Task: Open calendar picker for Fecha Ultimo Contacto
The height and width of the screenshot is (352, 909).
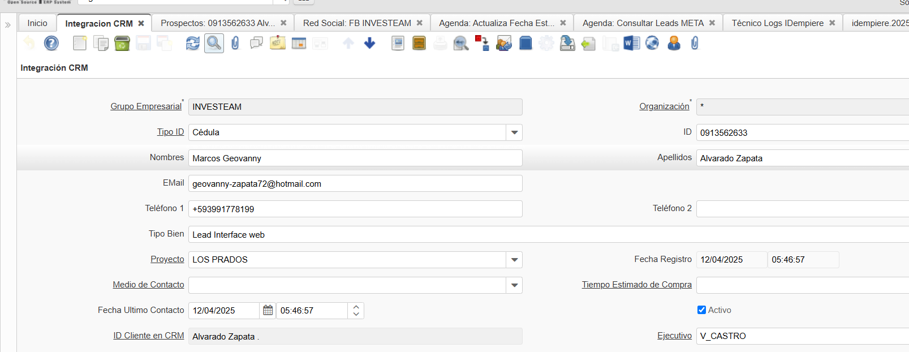Action: (268, 311)
